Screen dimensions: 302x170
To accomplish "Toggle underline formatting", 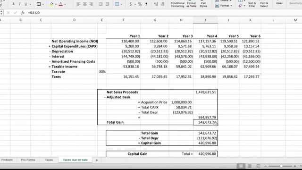I will coord(25,4).
